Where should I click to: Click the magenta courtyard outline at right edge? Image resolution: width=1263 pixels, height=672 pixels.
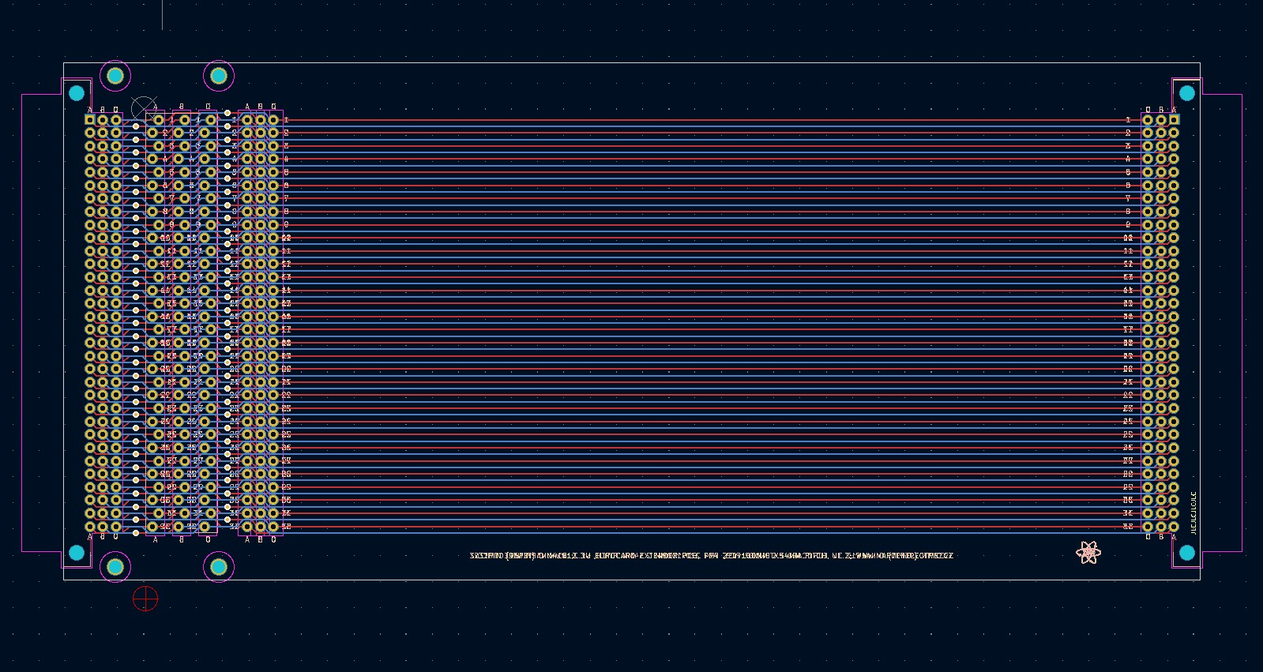1242,316
